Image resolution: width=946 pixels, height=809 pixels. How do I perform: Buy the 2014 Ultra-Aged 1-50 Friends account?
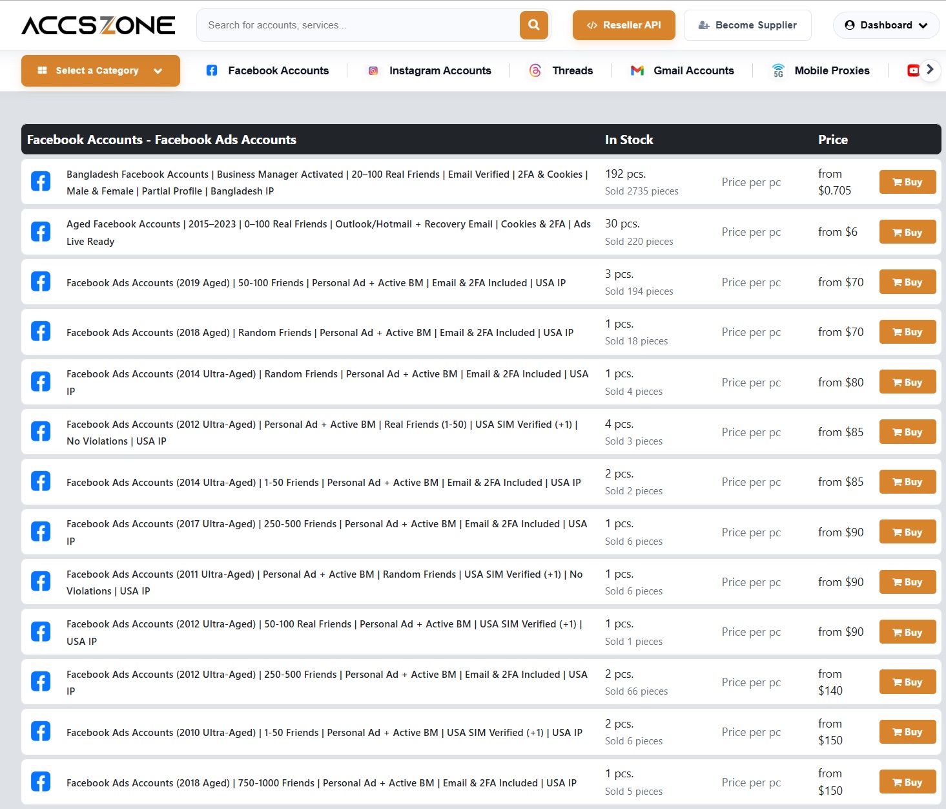click(907, 482)
